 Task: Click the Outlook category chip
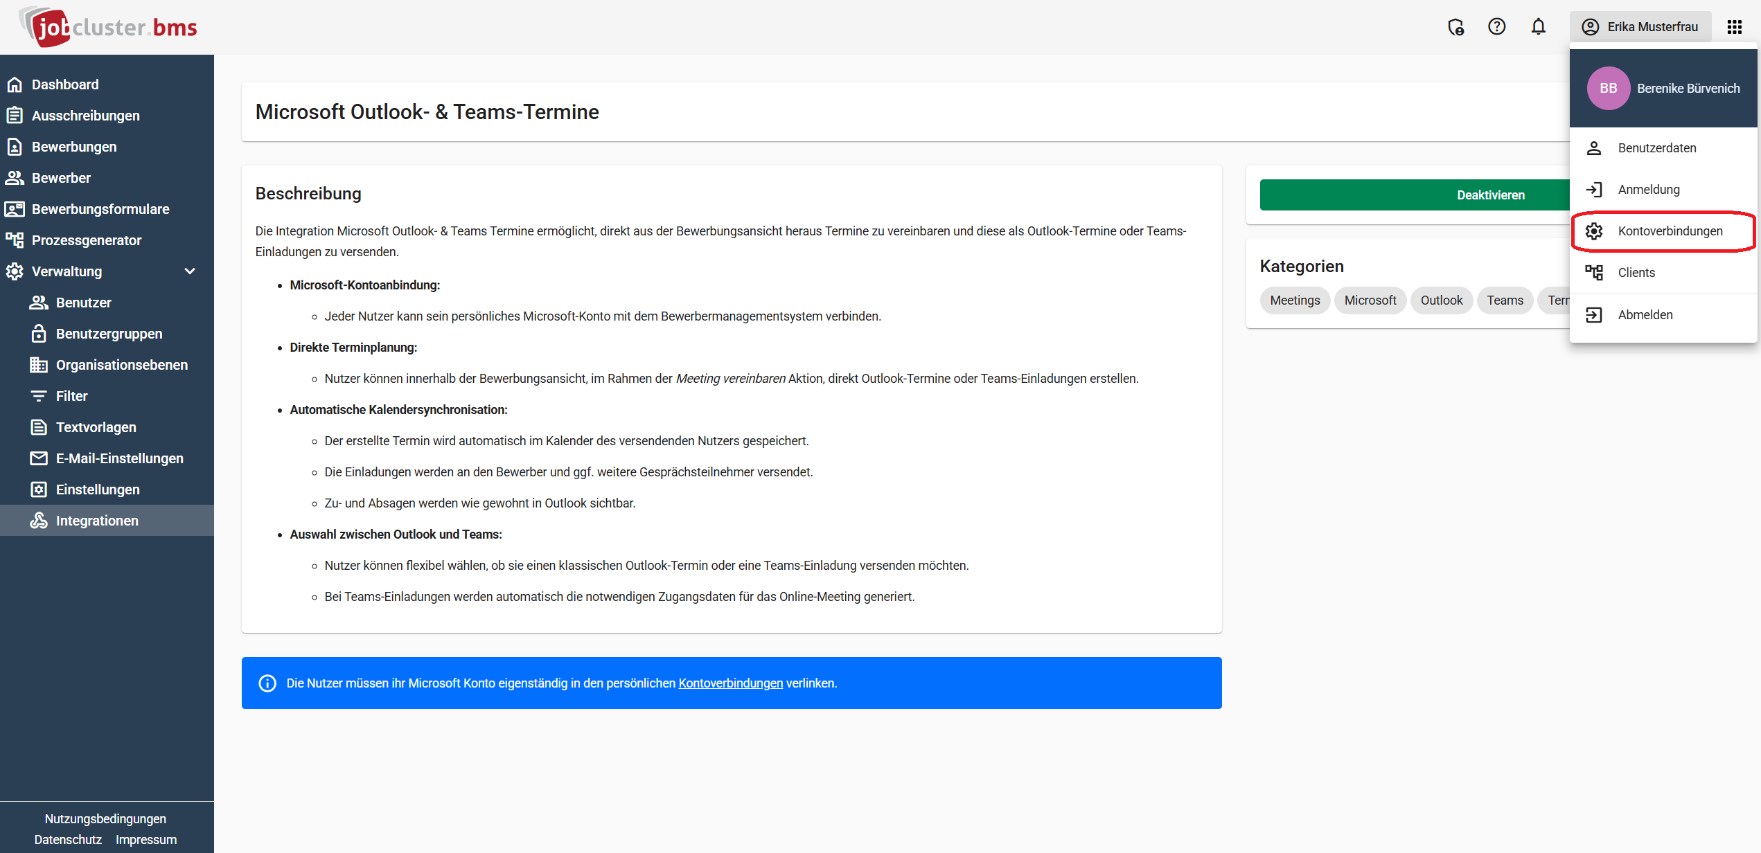coord(1442,300)
